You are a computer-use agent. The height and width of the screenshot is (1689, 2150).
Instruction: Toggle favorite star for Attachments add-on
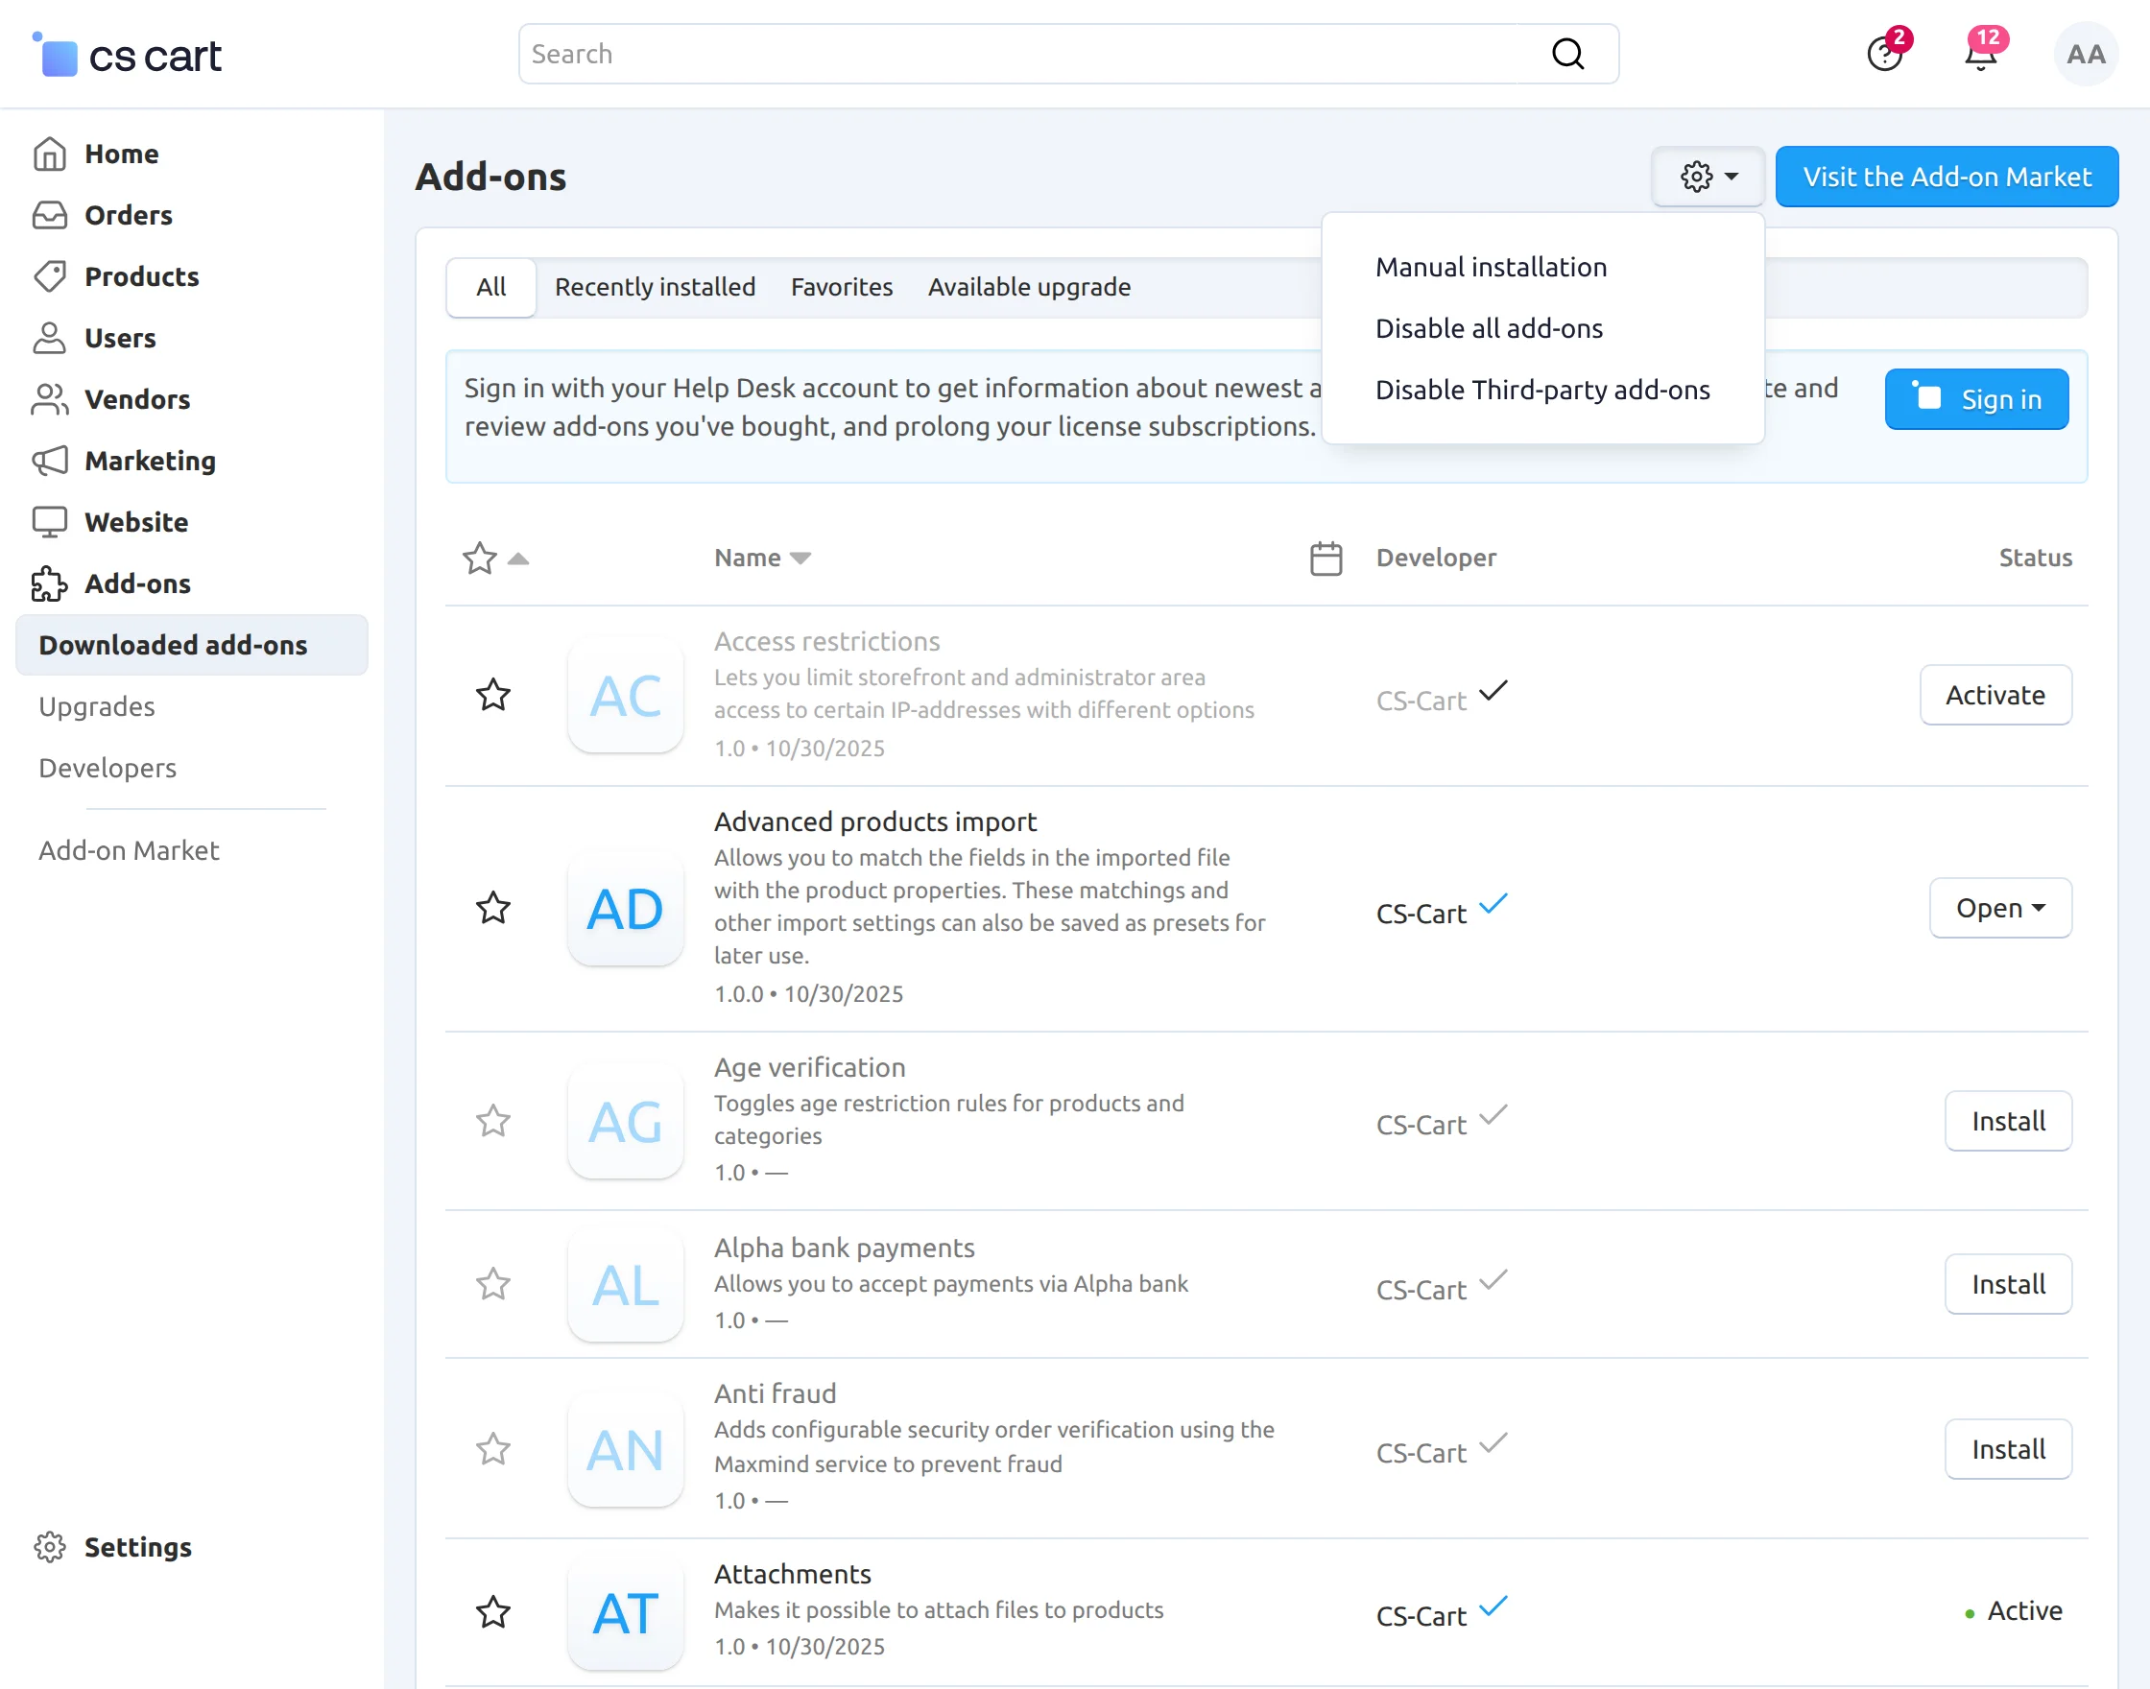click(x=493, y=1612)
